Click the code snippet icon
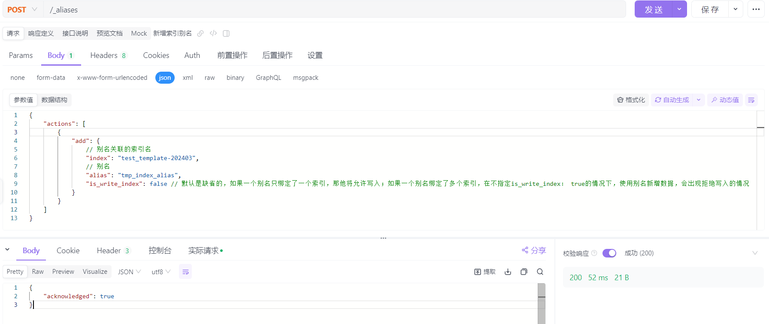The height and width of the screenshot is (324, 769). coord(213,33)
